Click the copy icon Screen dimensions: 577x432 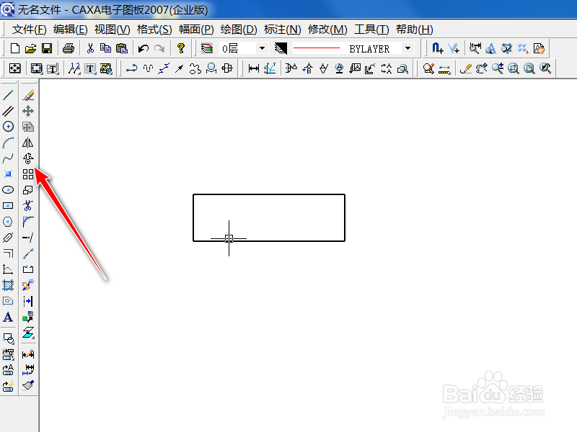[x=105, y=48]
